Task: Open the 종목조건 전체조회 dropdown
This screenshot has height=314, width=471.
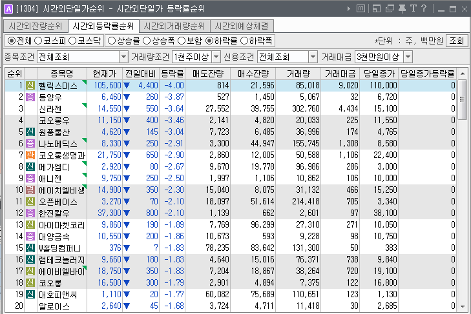Action: (x=123, y=57)
